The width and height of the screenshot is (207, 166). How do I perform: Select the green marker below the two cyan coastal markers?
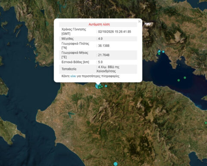click(159, 54)
